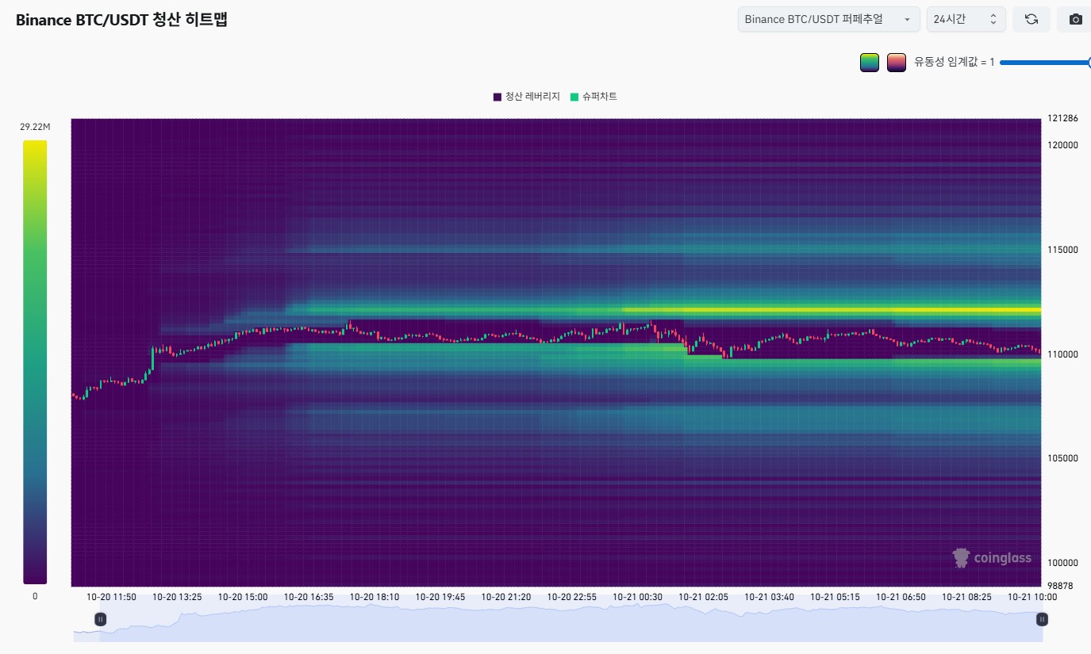The image size is (1091, 654).
Task: Click the 115000 price axis label
Action: point(1062,250)
